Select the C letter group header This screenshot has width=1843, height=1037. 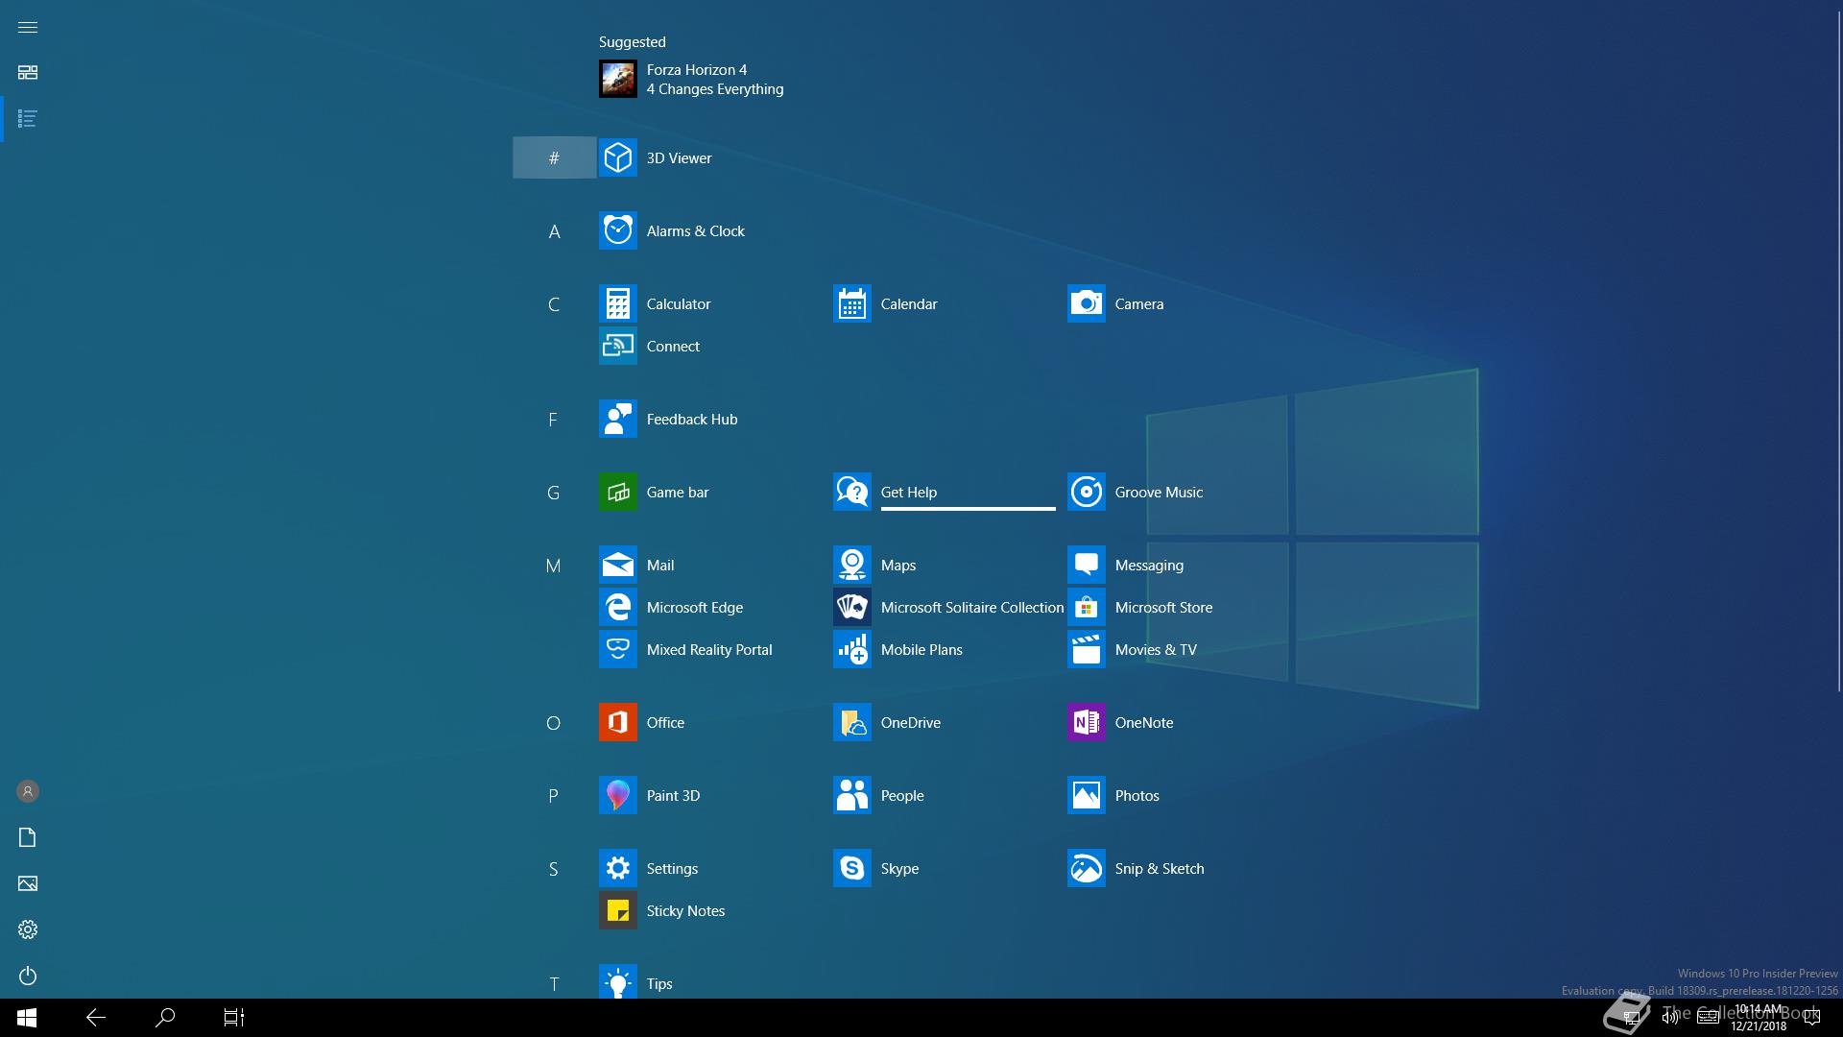tap(554, 303)
